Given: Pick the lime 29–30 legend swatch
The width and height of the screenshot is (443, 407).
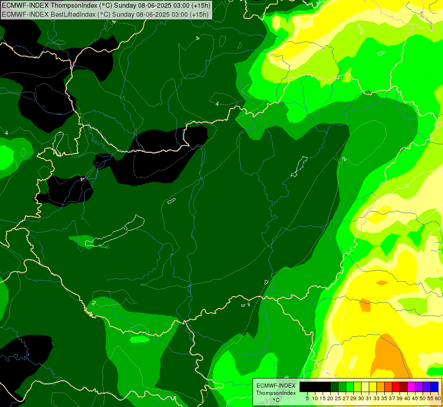Looking at the screenshot, I should 357,387.
